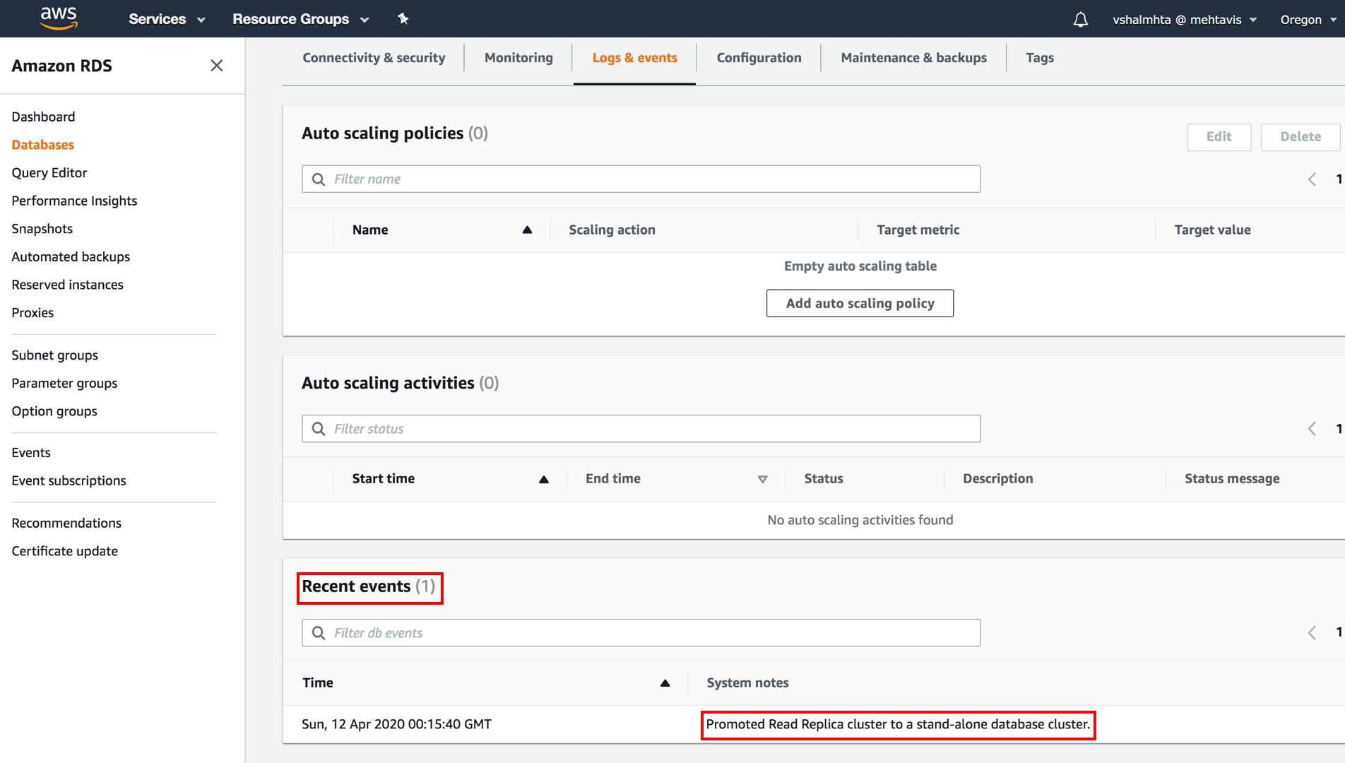
Task: Focus the Filter status input field
Action: [x=641, y=429]
